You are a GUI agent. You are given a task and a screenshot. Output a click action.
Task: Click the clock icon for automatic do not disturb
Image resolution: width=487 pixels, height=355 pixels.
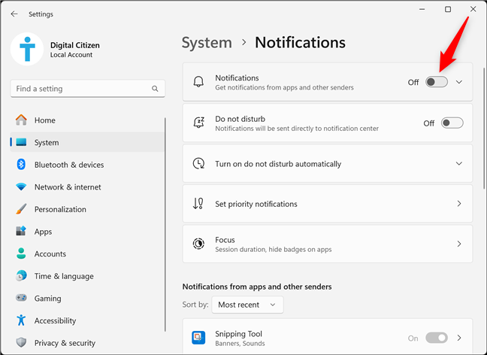click(x=198, y=163)
